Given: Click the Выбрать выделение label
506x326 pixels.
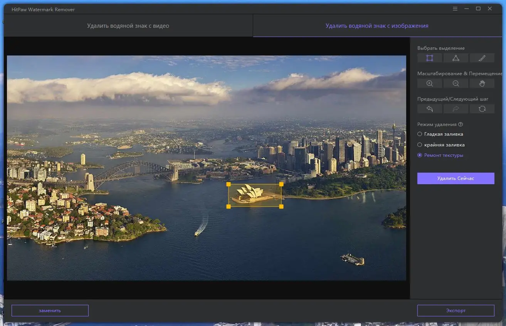Looking at the screenshot, I should [441, 48].
